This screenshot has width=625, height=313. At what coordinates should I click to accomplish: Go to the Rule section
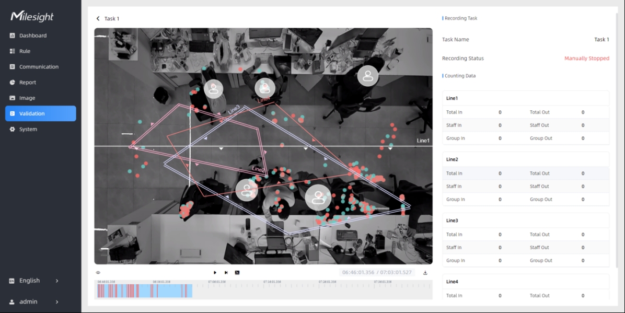[25, 51]
